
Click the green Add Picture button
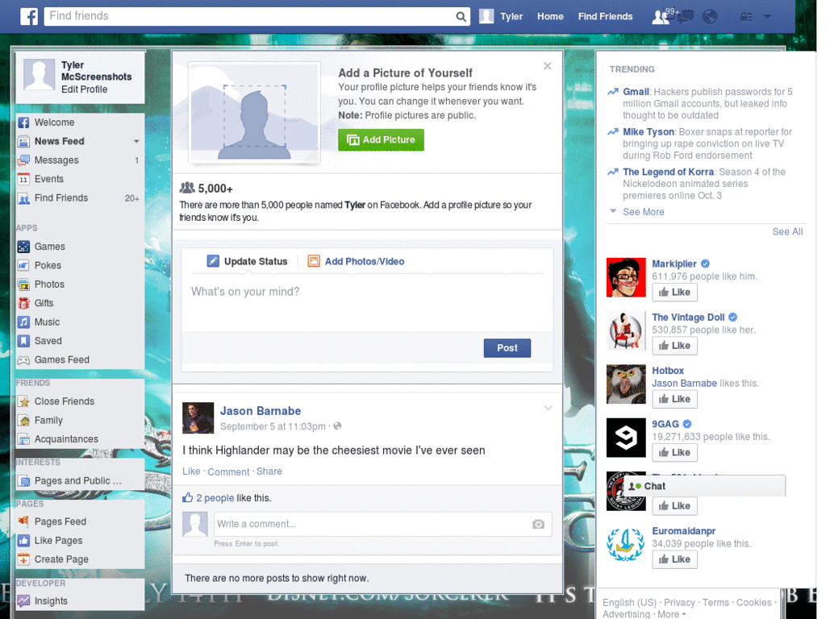pos(381,140)
